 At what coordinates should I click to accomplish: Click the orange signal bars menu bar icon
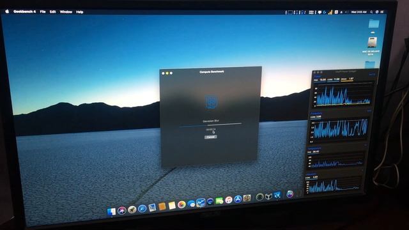[x=330, y=12]
